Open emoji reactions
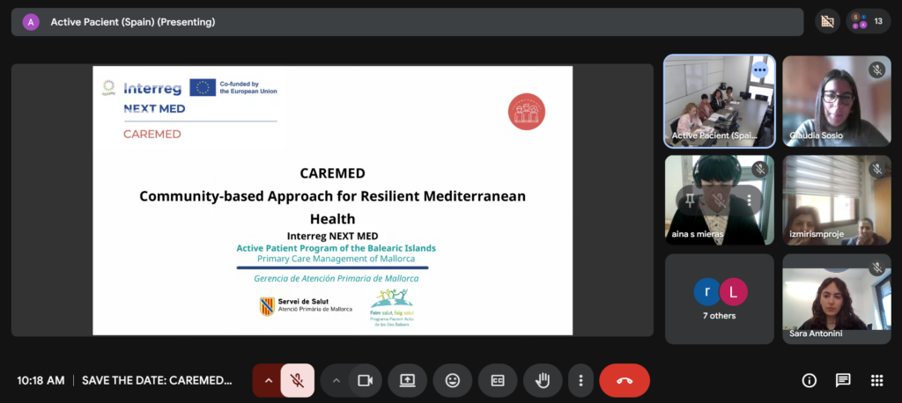This screenshot has width=902, height=403. [453, 380]
